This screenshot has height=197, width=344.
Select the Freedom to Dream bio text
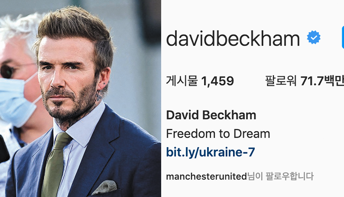(x=218, y=134)
